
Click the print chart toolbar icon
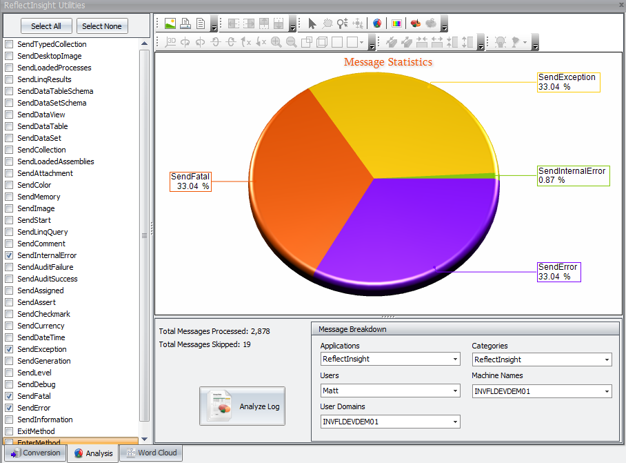coord(185,23)
